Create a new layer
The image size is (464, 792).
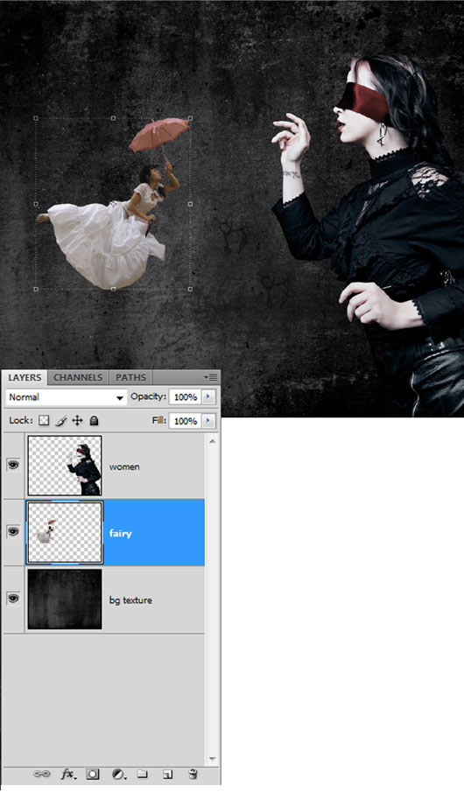click(168, 774)
